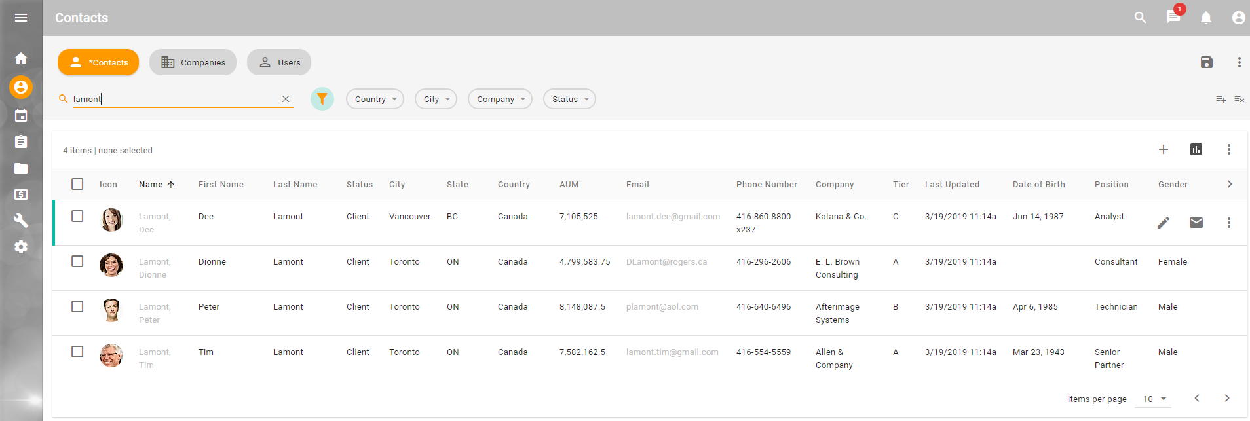Toggle the select-all checkbox in header
The width and height of the screenshot is (1250, 421).
coord(77,184)
